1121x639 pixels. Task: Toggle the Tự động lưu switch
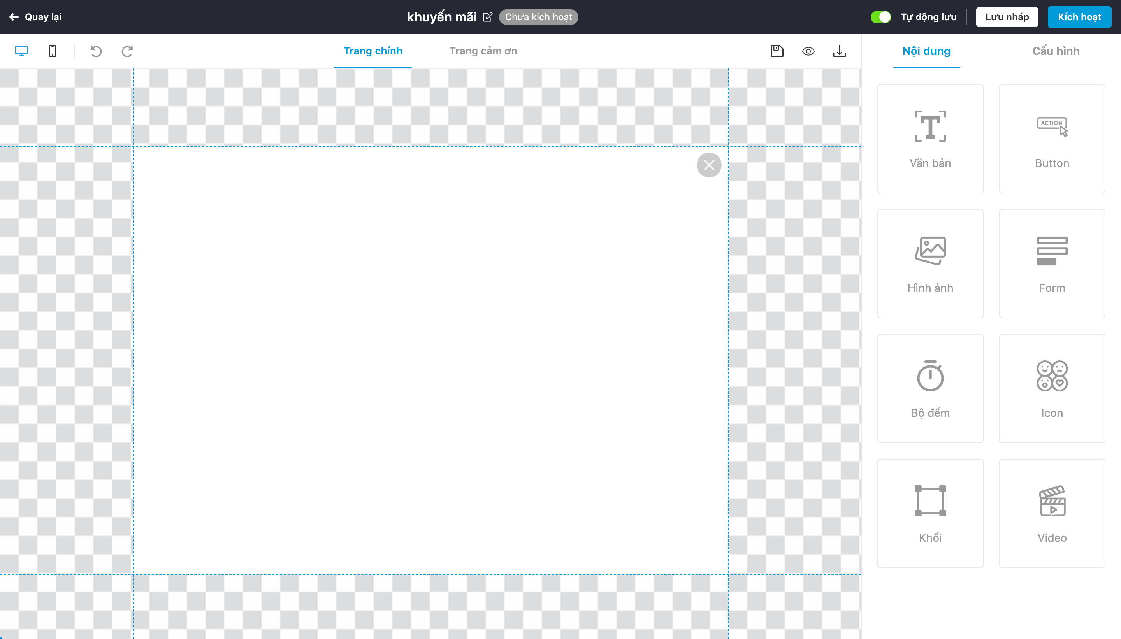pos(880,17)
